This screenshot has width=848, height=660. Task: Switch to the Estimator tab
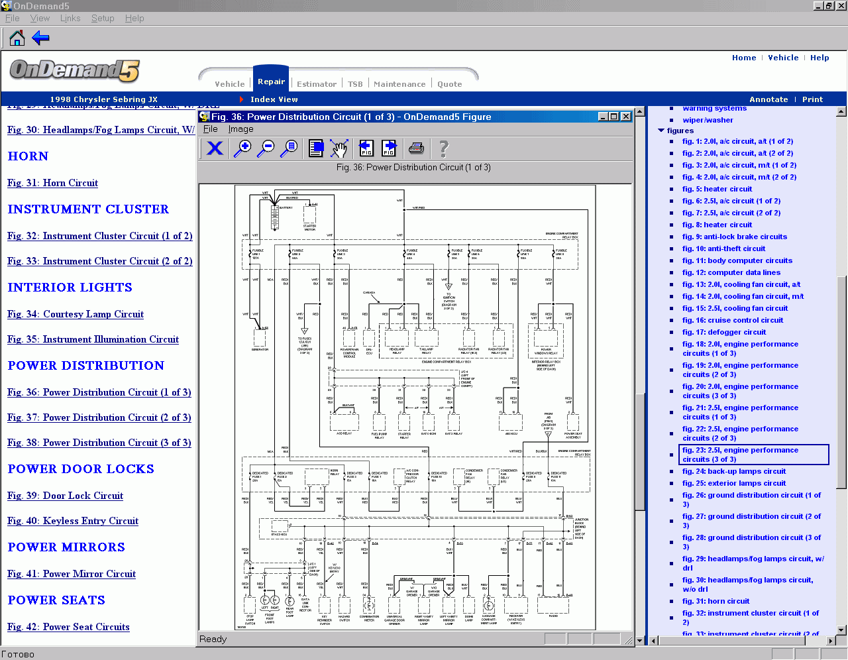pyautogui.click(x=317, y=84)
